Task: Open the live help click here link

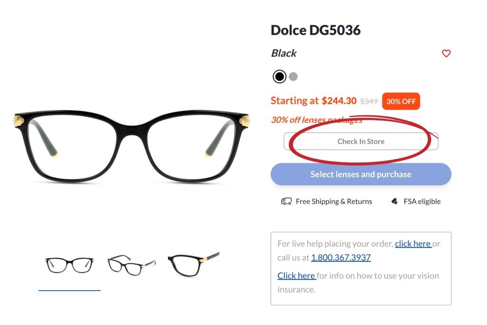Action: click(x=413, y=243)
